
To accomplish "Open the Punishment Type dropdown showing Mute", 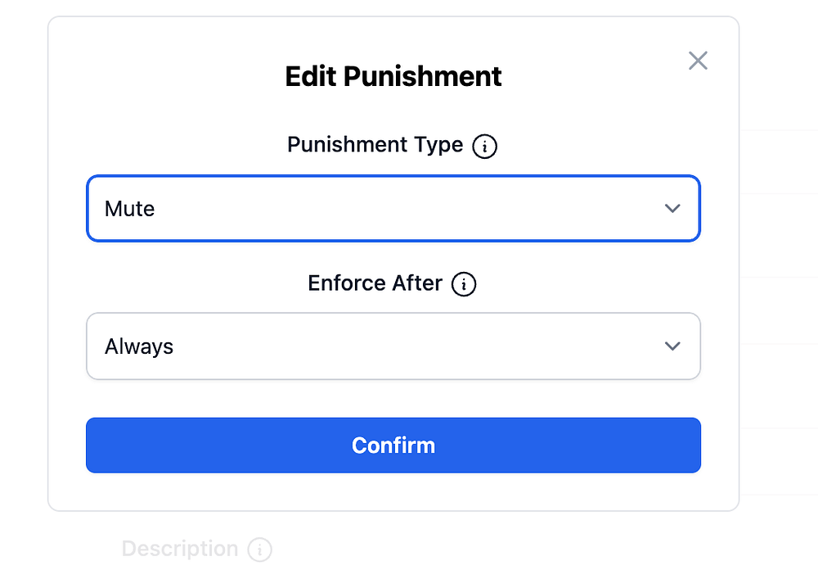I will pos(393,209).
